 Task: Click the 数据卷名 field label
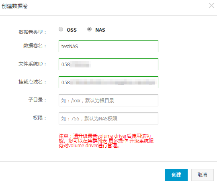35,46
